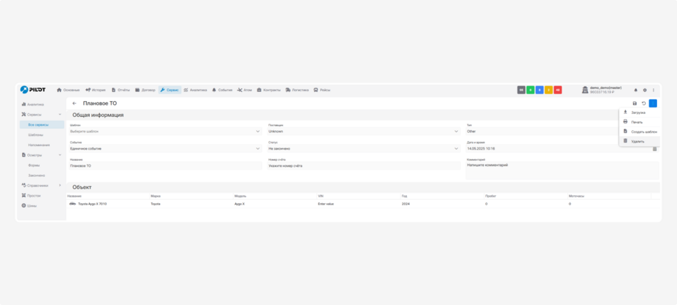The image size is (677, 305).
Task: Click the calendar icon in date field
Action: 655,149
